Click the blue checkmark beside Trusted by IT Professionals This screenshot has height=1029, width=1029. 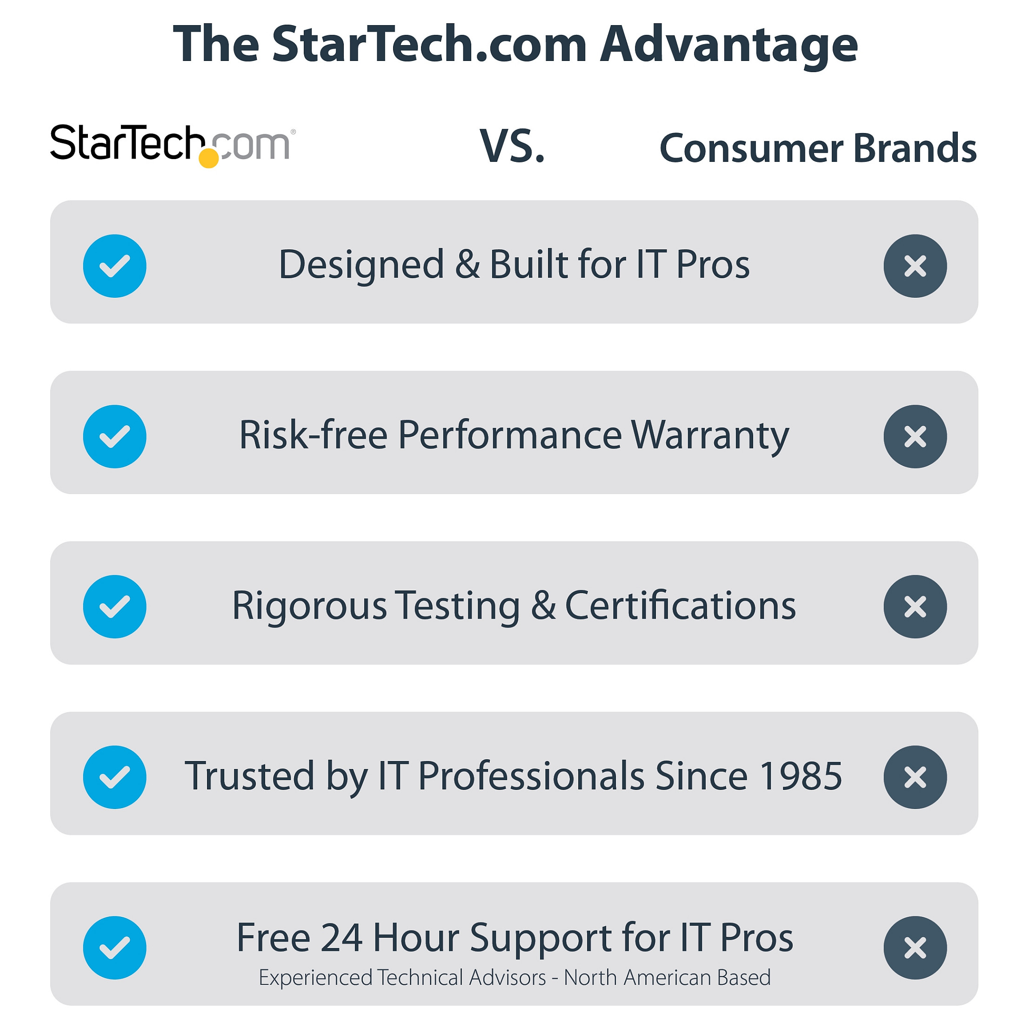114,776
